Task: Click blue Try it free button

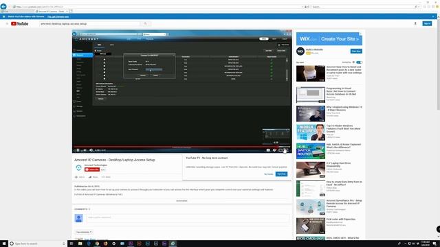Action: coord(281,174)
